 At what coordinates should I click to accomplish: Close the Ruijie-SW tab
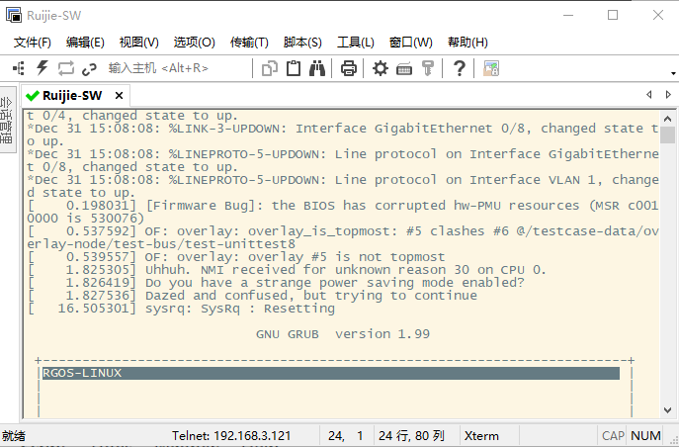click(x=120, y=95)
